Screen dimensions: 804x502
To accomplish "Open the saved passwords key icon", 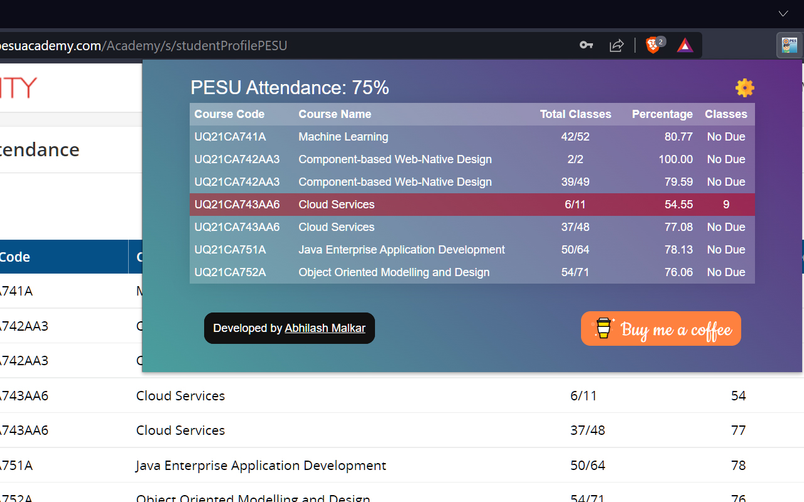I will pyautogui.click(x=586, y=45).
